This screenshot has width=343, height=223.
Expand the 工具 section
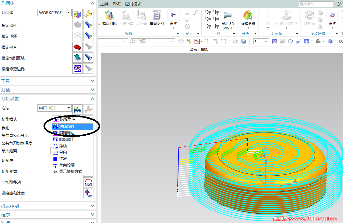(x=48, y=81)
